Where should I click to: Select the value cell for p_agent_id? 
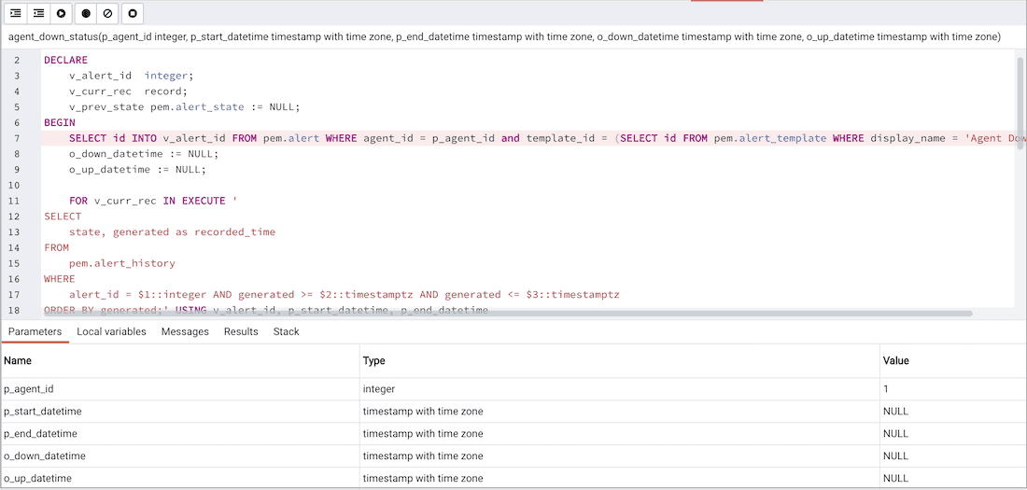pyautogui.click(x=950, y=389)
